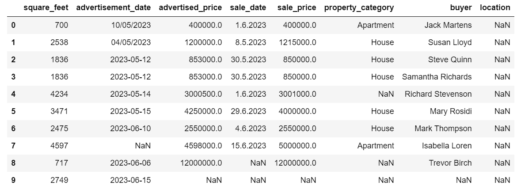The image size is (517, 193).
Task: Click the advertisement_date column header
Action: point(114,8)
